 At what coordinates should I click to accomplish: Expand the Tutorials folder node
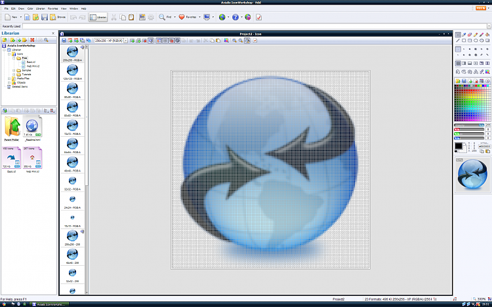click(x=14, y=75)
